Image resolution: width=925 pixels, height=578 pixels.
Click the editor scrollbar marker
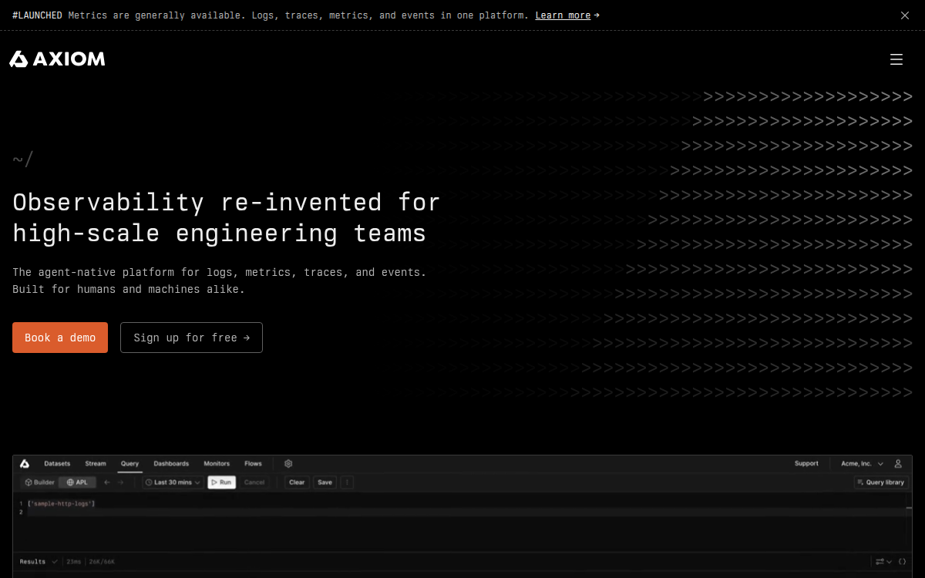[x=909, y=508]
